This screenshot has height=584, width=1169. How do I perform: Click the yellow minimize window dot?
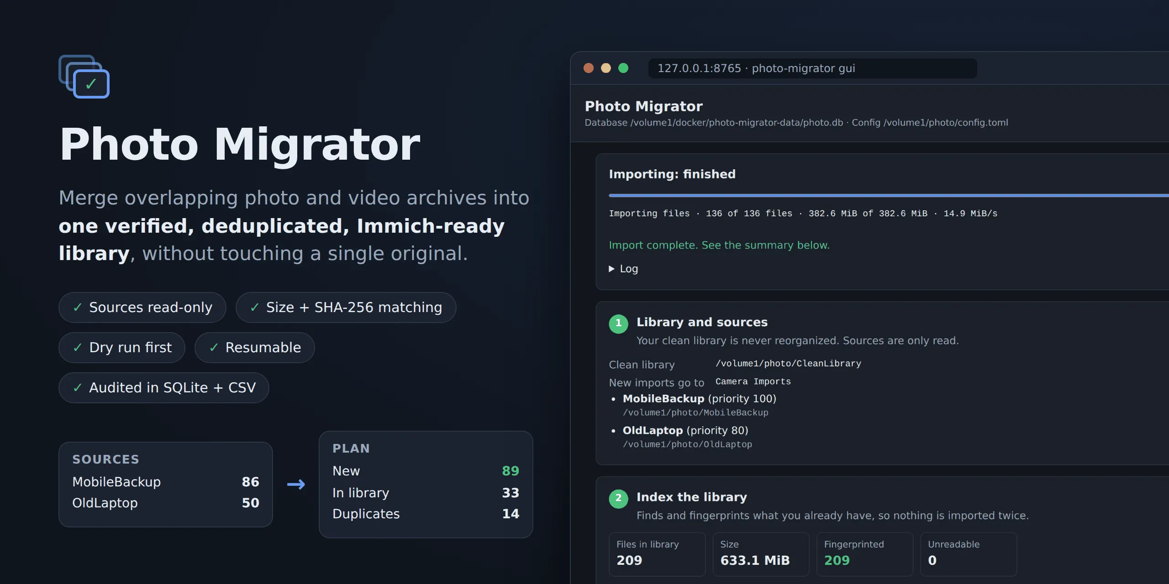click(606, 68)
